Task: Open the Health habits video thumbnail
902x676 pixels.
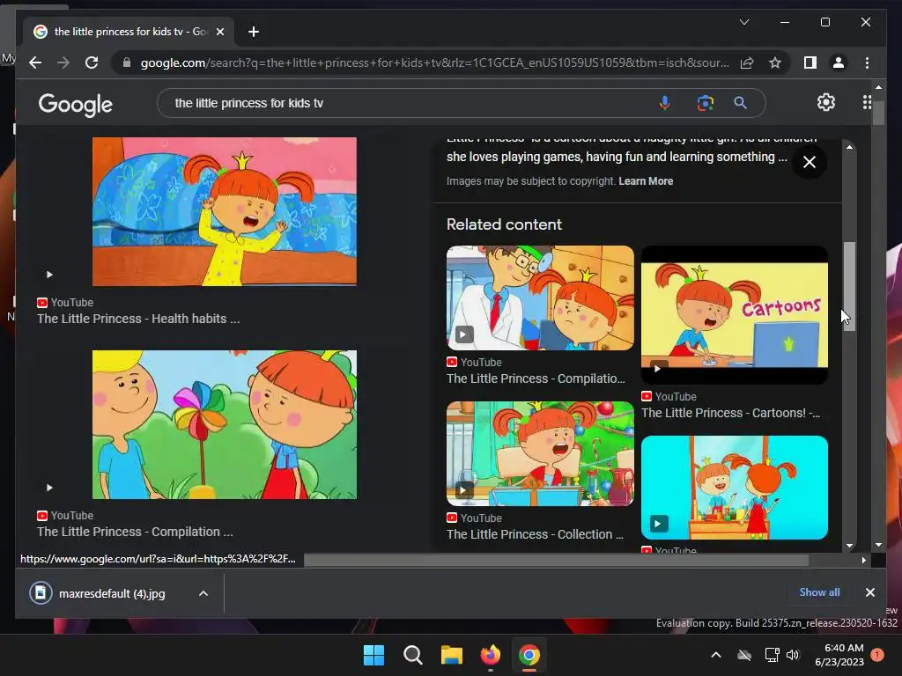Action: pyautogui.click(x=225, y=211)
